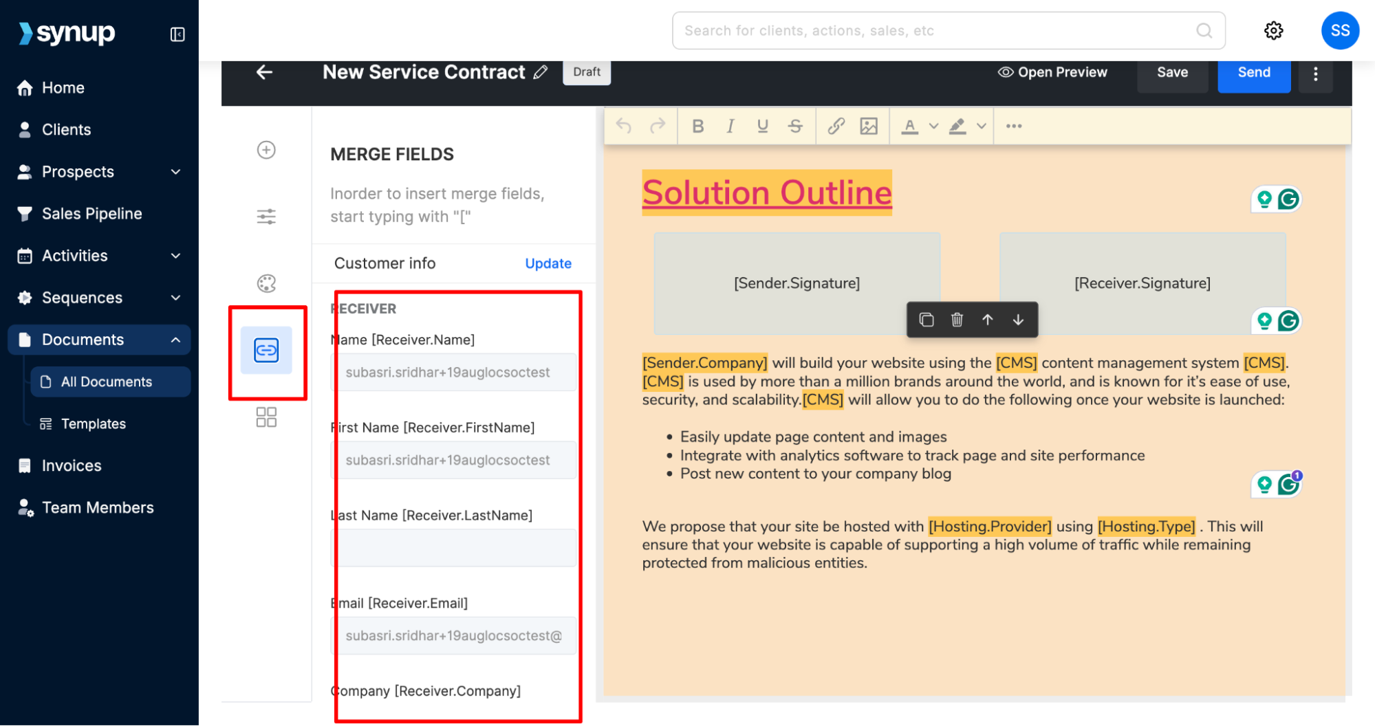Expand the Prospects menu
Screen dimensions: 1375x726
175,172
